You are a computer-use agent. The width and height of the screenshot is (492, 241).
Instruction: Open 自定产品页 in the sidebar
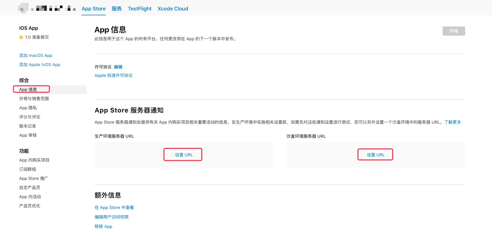(30, 188)
